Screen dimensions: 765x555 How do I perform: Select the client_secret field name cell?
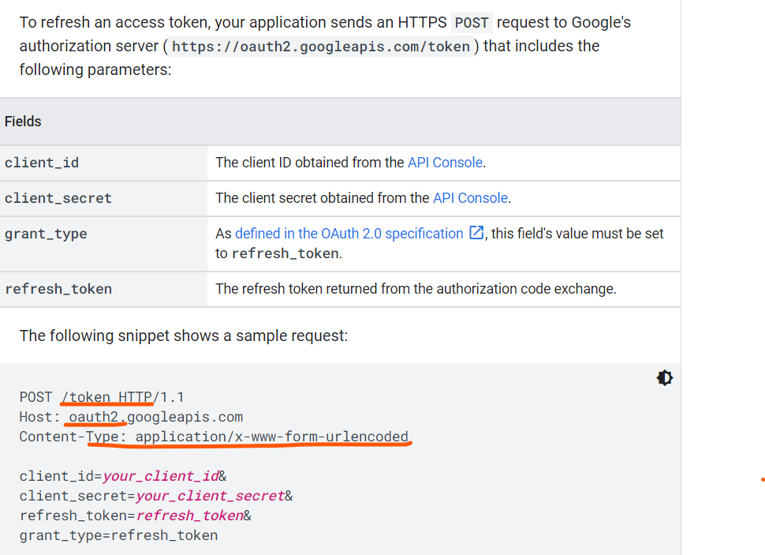(x=103, y=198)
